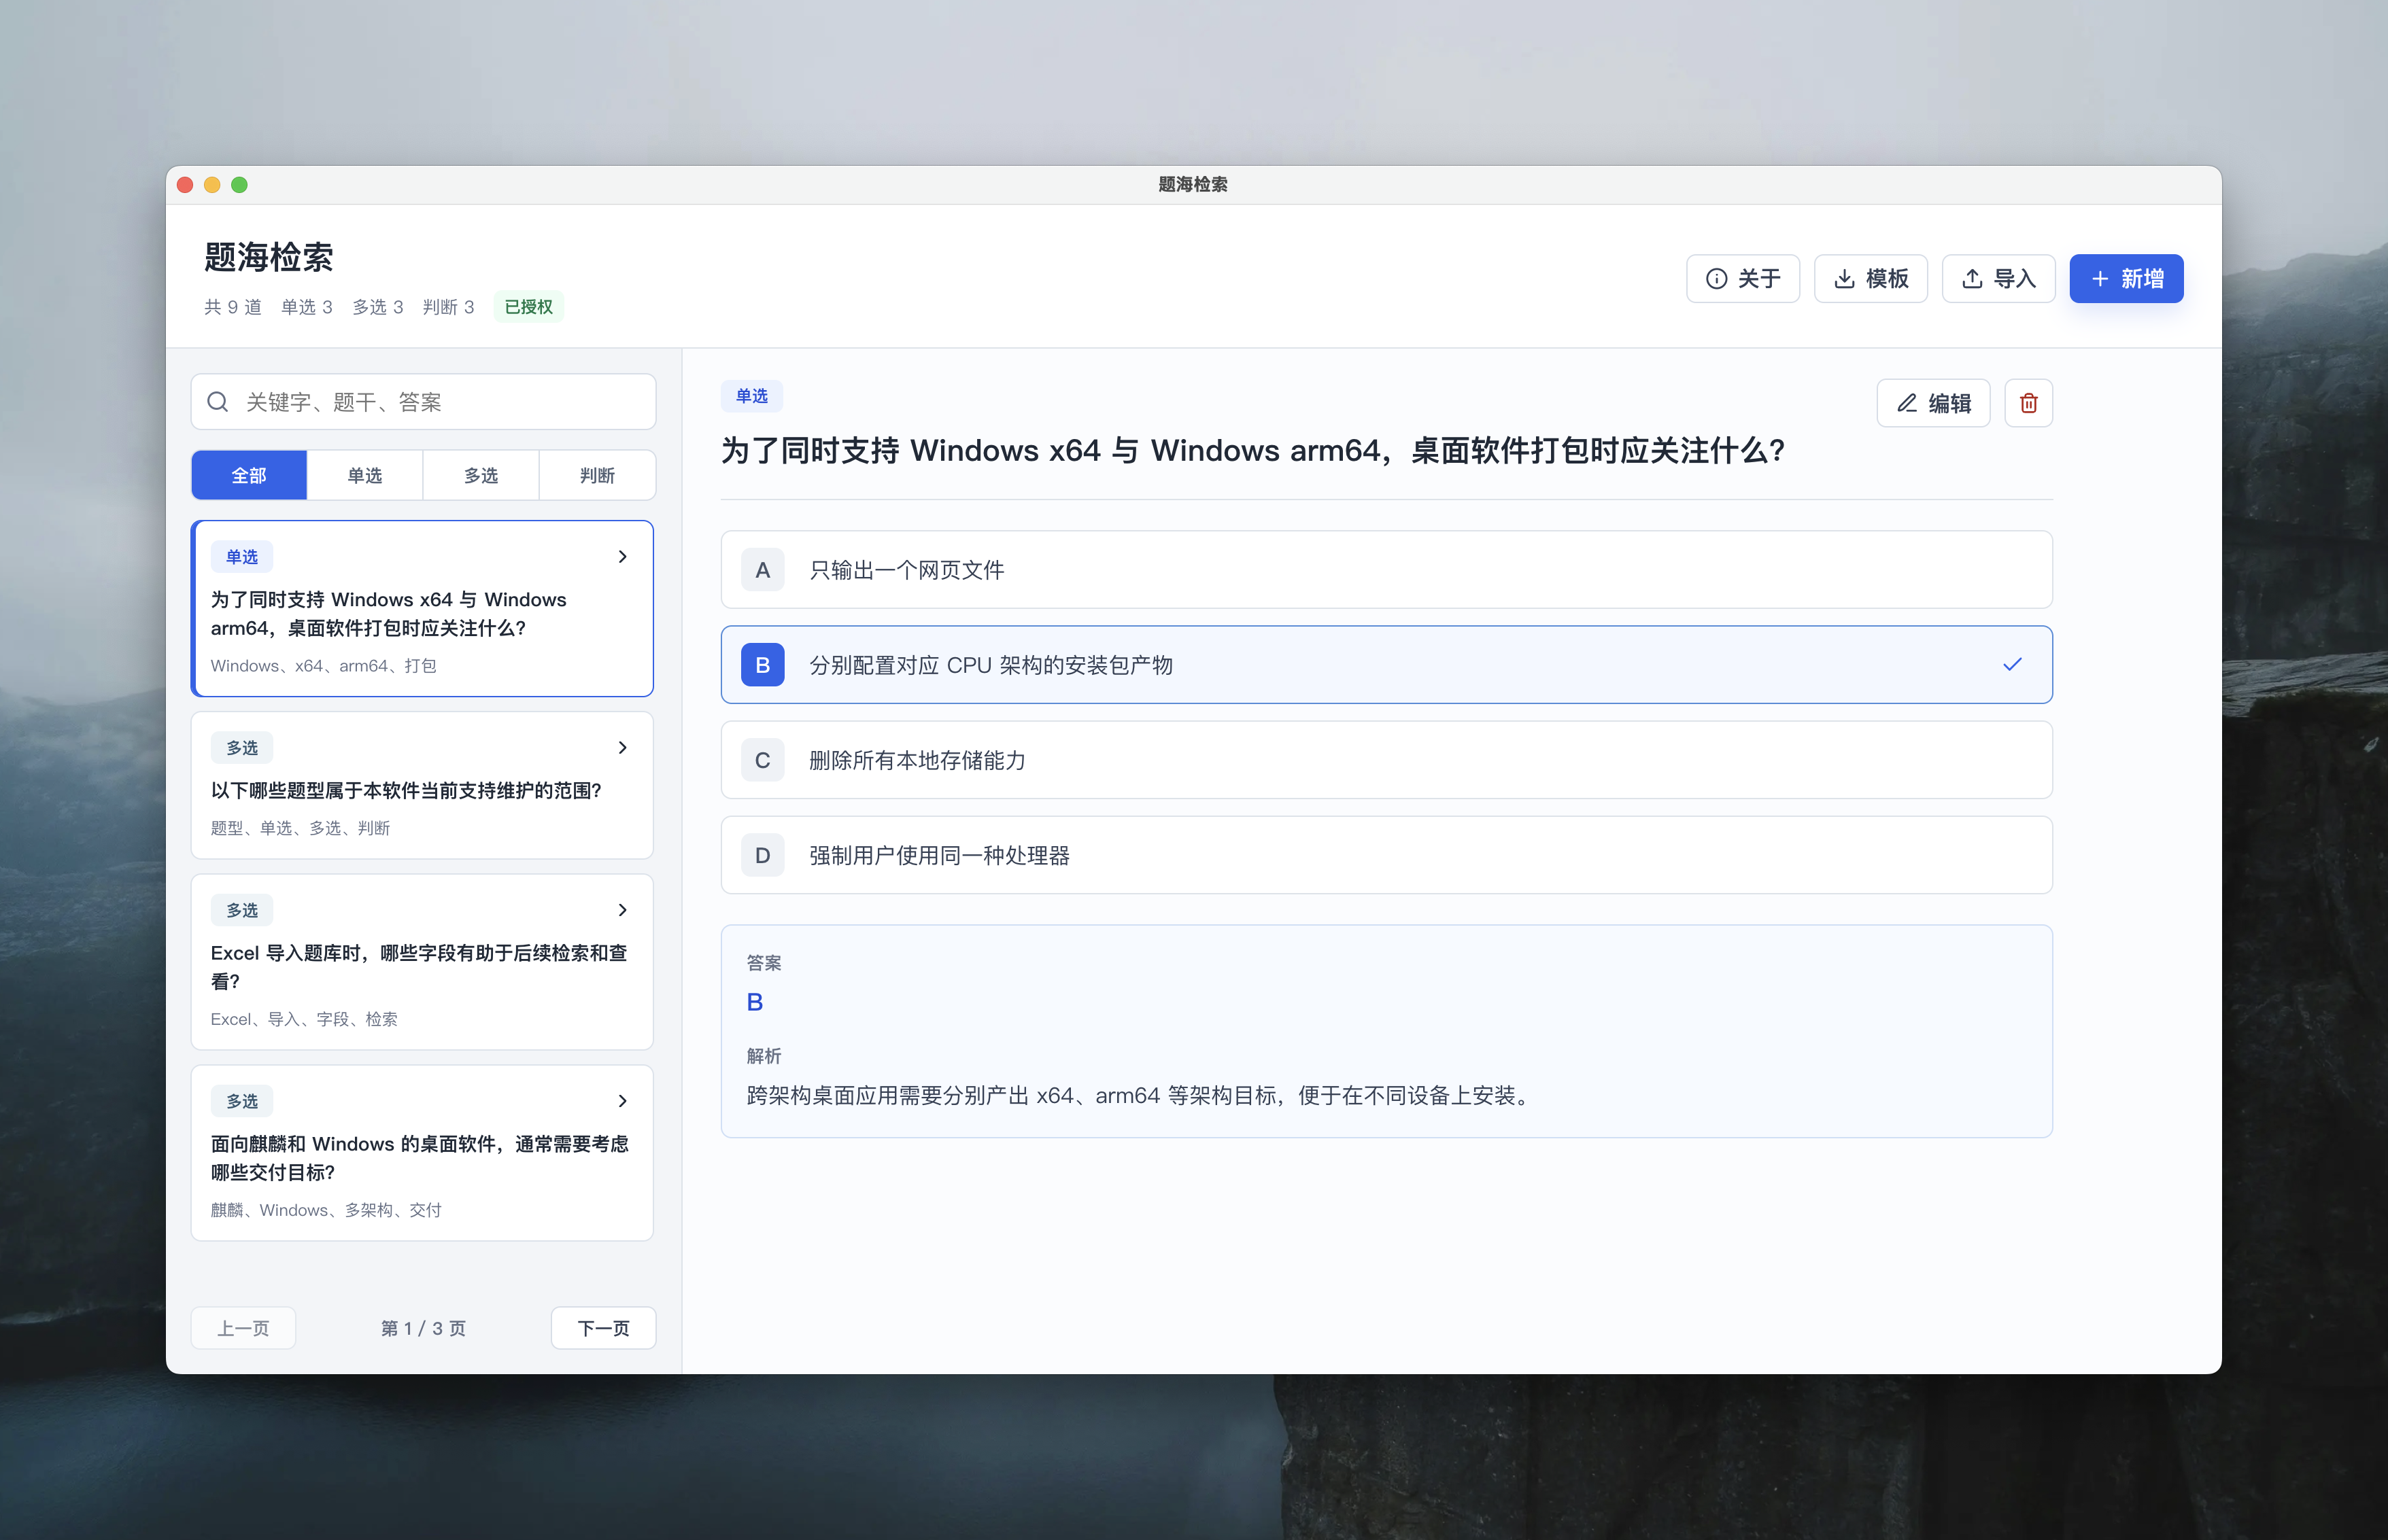Select the 全部 filter tab
This screenshot has width=2388, height=1540.
249,475
